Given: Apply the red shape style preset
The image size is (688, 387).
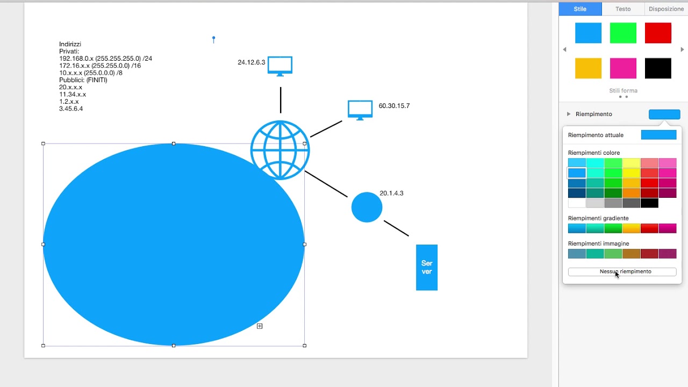Looking at the screenshot, I should pyautogui.click(x=658, y=33).
